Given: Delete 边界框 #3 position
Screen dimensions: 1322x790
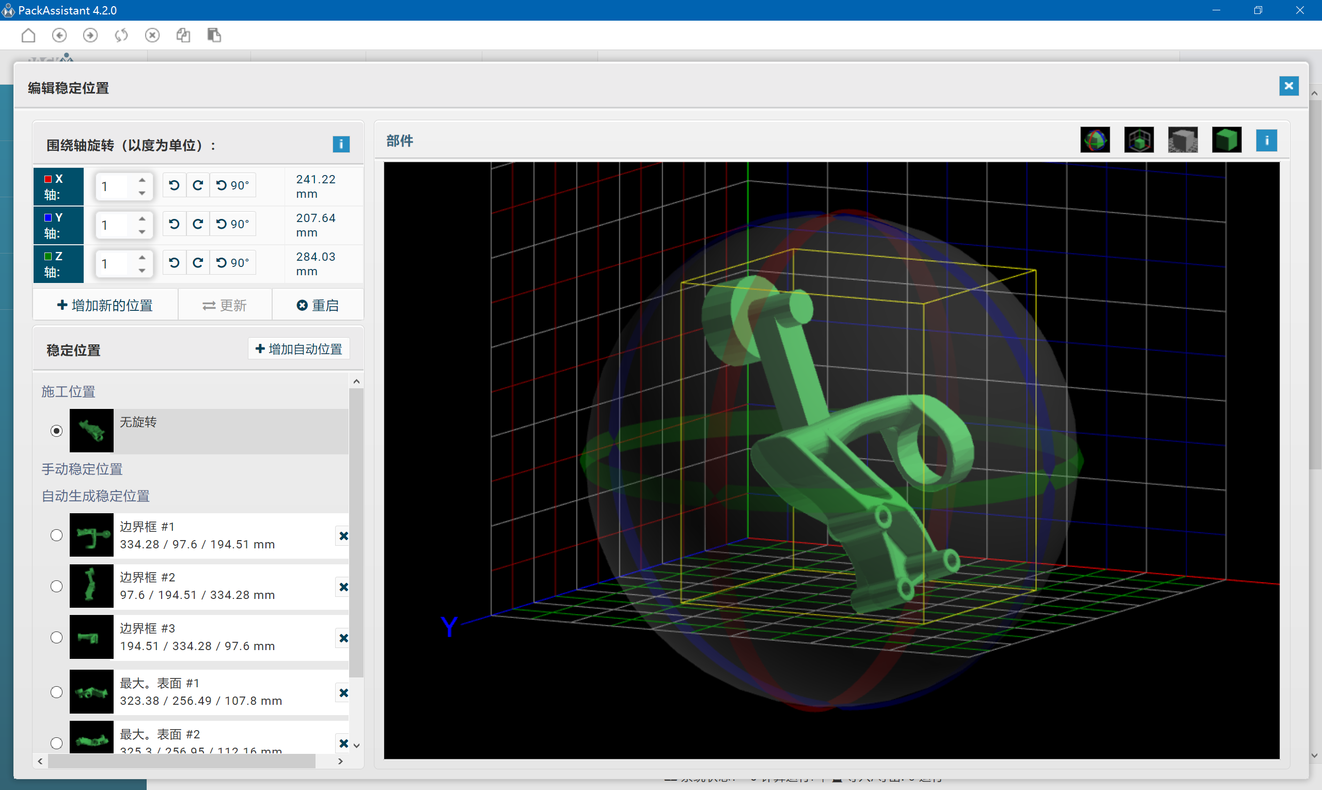Looking at the screenshot, I should [x=343, y=638].
